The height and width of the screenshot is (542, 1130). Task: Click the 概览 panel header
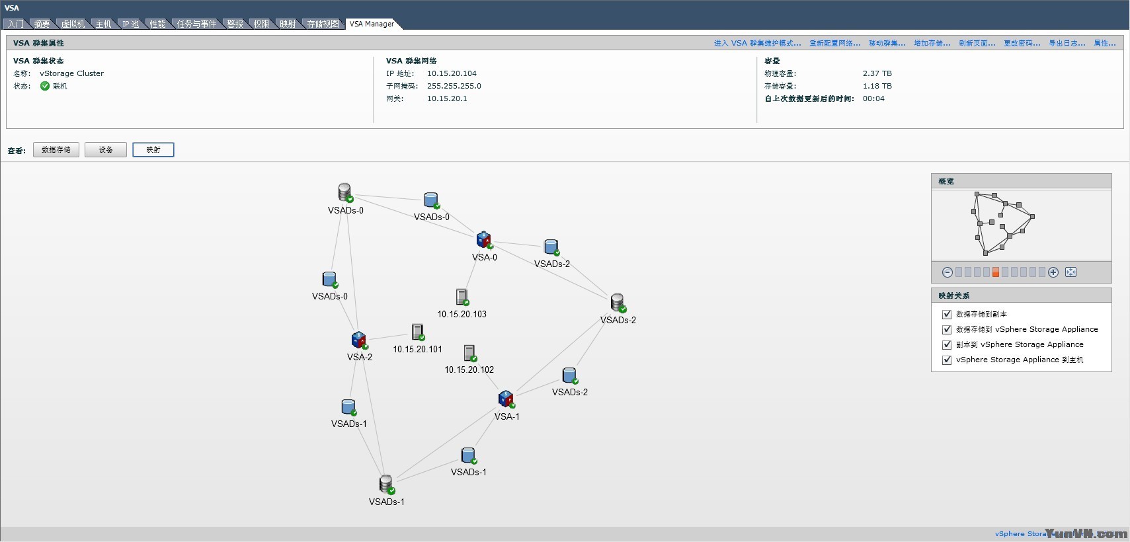tap(1022, 181)
